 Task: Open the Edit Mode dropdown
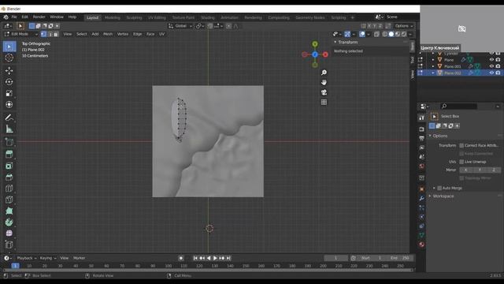coord(20,34)
